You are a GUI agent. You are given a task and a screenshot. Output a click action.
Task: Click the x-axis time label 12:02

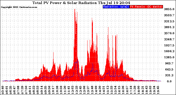[x=73, y=90]
